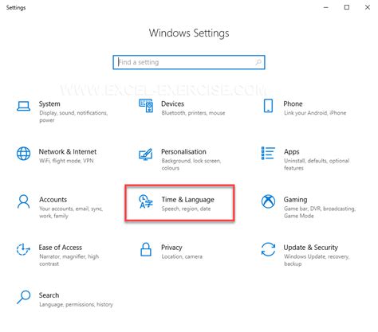This screenshot has width=378, height=332.
Task: Click the Network & Internet globe icon
Action: (23, 154)
